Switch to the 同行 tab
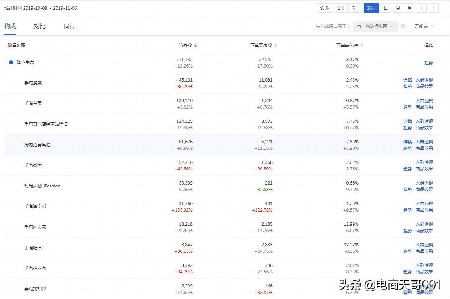This screenshot has width=450, height=299. [x=70, y=26]
